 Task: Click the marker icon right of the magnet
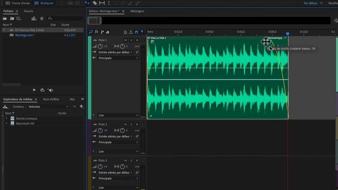pyautogui.click(x=142, y=32)
